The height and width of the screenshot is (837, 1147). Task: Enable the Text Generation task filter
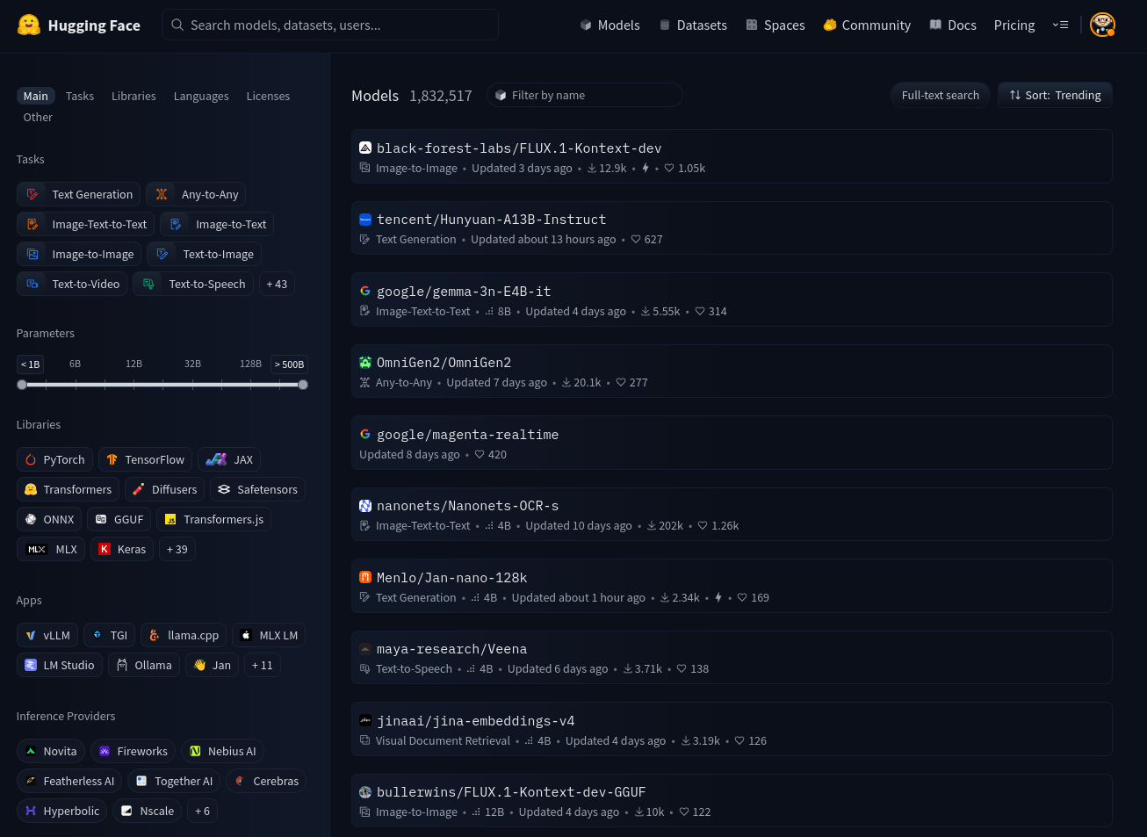(x=78, y=194)
